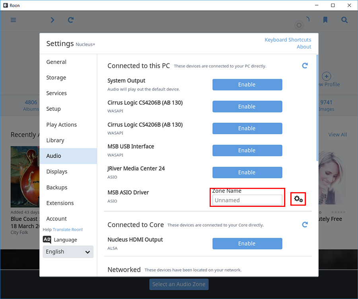Open bookmarks with the bookmark icon
358x299 pixels.
coord(325,20)
